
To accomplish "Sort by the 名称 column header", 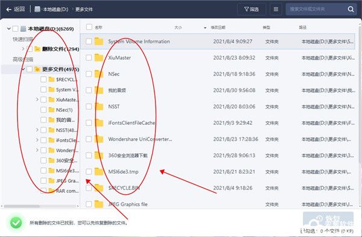I will point(98,28).
